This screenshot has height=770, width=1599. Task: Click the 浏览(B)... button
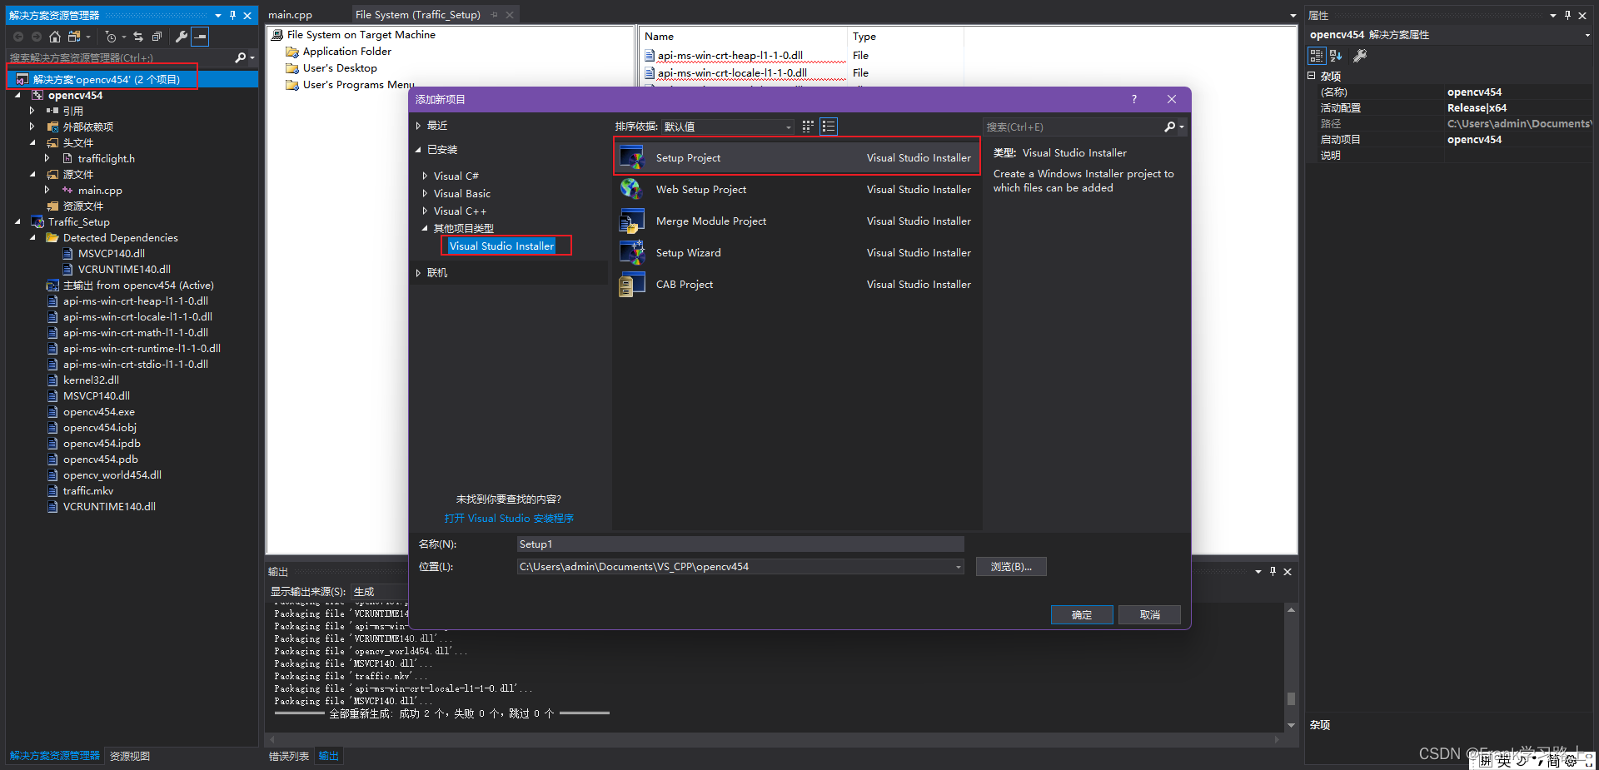pyautogui.click(x=1011, y=567)
